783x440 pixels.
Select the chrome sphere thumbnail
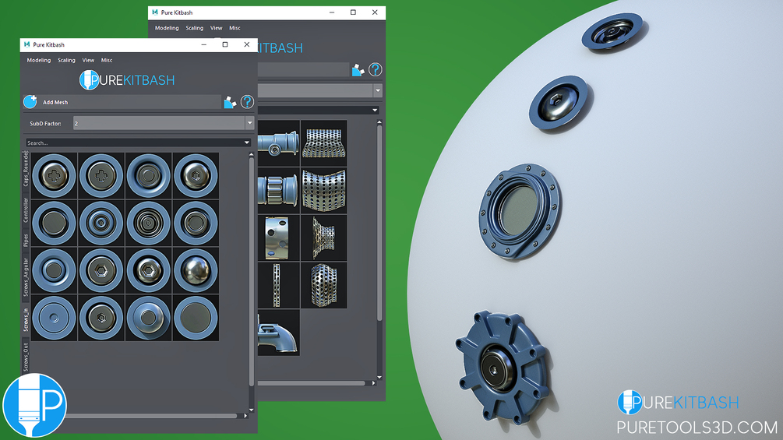click(x=196, y=270)
